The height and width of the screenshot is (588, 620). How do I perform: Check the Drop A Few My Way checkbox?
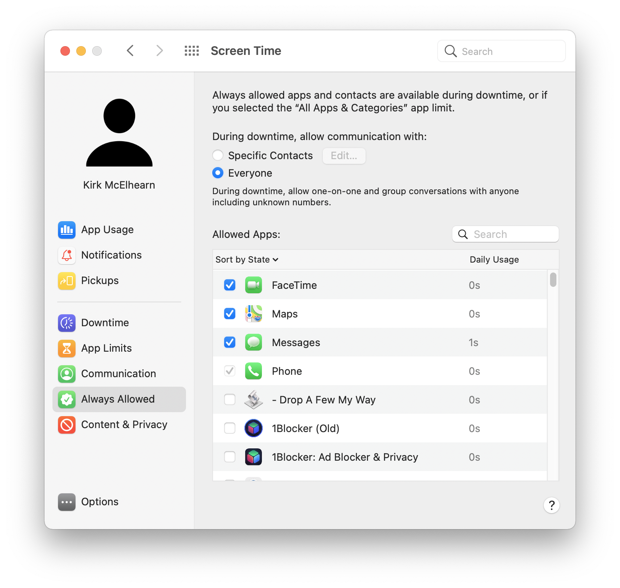[x=230, y=399]
